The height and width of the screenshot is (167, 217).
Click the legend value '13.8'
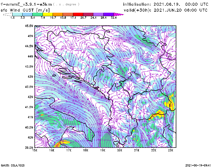[63, 18]
